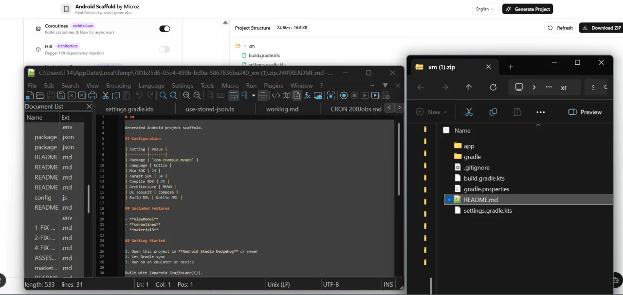Uncheck the README.md checkbox in File Explorer
Viewport: 623px width, 295px height.
click(449, 200)
